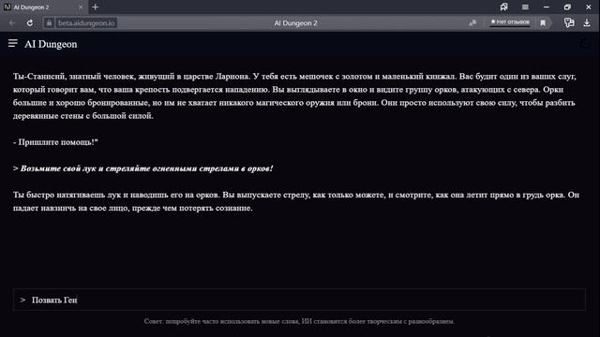600x337 pixels.
Task: Click the 'Нет отзывов' reviews button
Action: coord(510,22)
